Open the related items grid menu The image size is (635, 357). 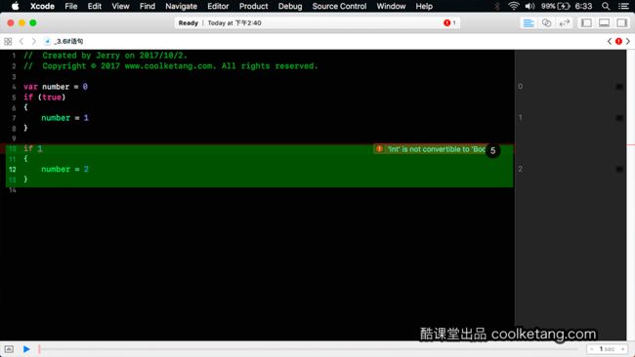point(8,41)
